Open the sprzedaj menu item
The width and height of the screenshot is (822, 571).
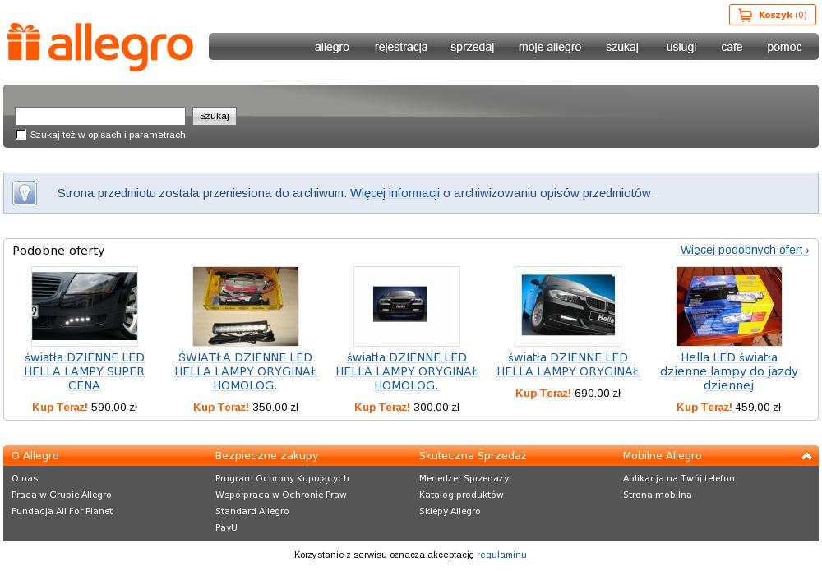(x=473, y=47)
